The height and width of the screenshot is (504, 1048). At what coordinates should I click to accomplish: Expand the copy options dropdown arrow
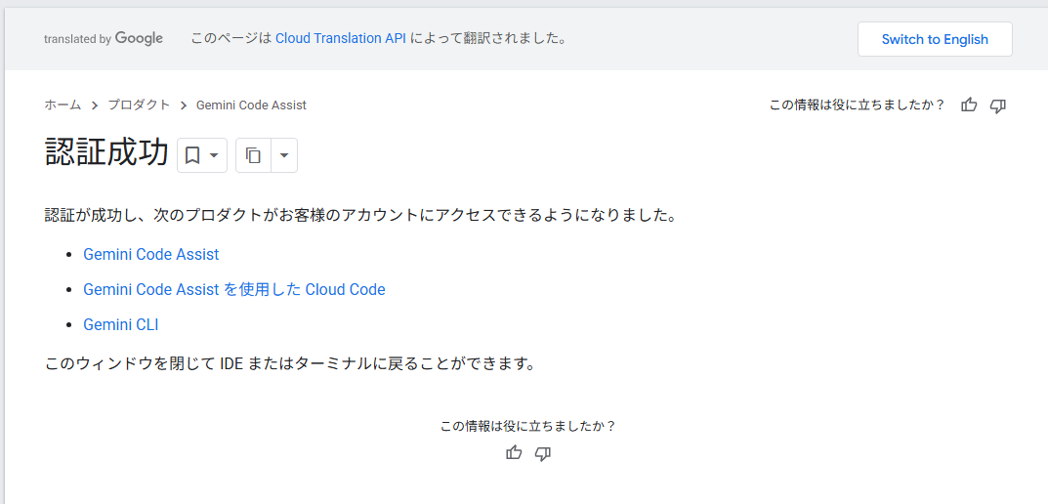pos(284,155)
